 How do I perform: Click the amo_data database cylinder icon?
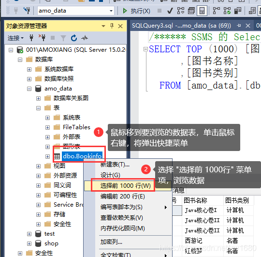tap(38, 89)
